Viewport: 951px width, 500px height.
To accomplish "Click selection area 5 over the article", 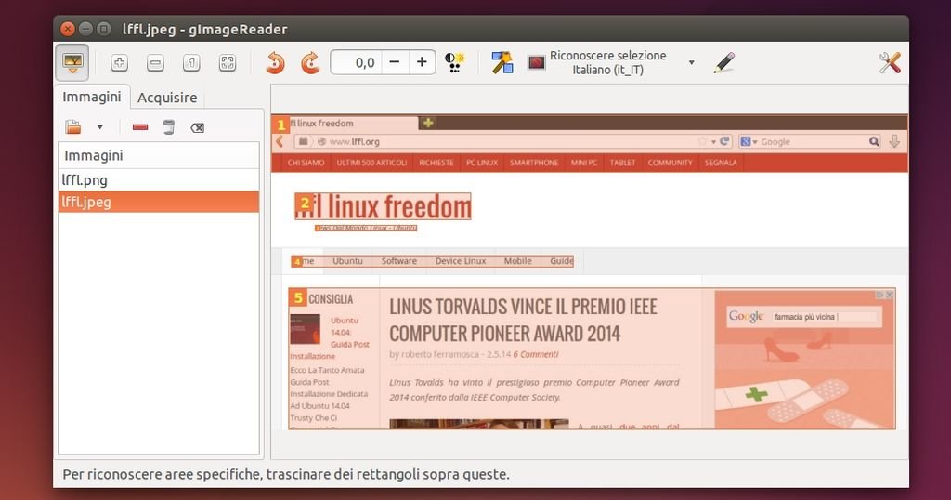I will pos(592,359).
